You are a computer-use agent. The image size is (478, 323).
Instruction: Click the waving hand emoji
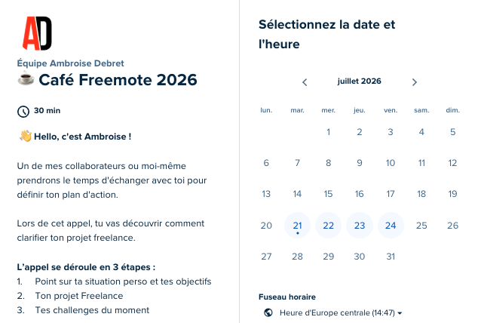(x=26, y=136)
